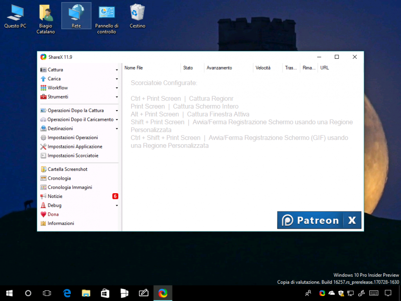Click the red Dona heart icon

pyautogui.click(x=43, y=214)
